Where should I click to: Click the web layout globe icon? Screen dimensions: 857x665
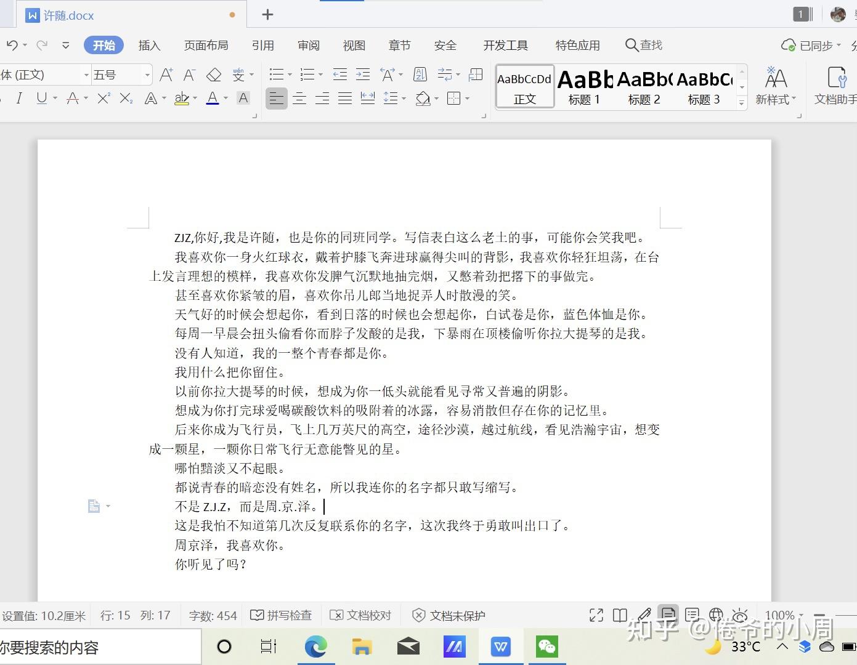coord(716,615)
